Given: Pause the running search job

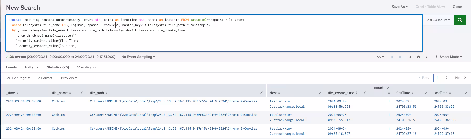Looking at the screenshot, I should pyautogui.click(x=392, y=57).
